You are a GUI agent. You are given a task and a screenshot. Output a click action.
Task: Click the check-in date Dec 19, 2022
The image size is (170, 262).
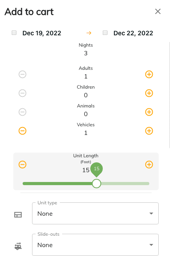coord(42,33)
